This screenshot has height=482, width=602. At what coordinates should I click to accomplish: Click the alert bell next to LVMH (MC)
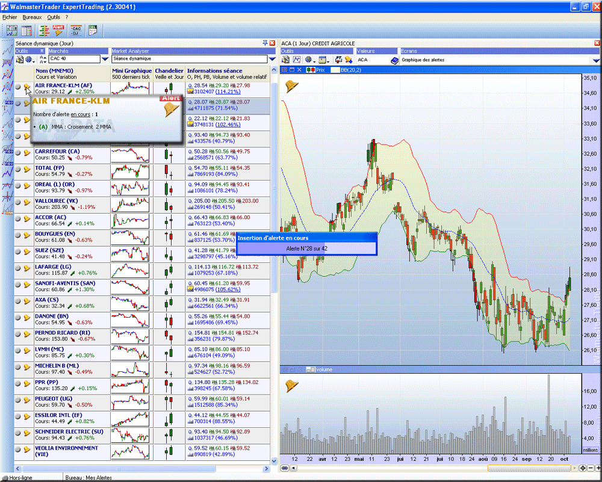[x=27, y=351]
